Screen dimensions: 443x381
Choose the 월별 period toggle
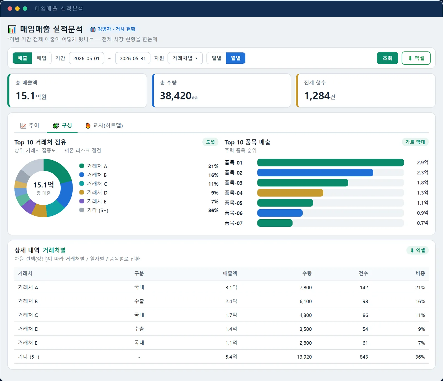(x=236, y=58)
